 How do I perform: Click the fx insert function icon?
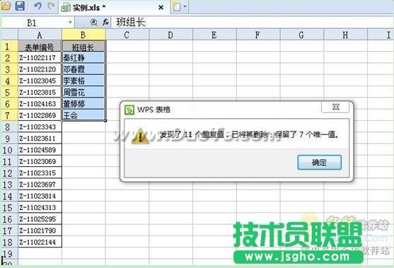(105, 23)
